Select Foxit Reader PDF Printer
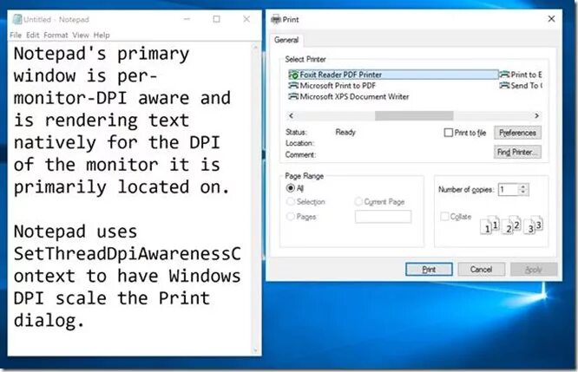578x372 pixels. pos(392,75)
